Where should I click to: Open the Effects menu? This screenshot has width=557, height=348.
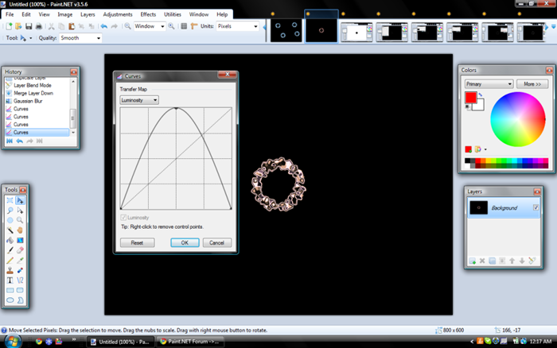coord(148,14)
